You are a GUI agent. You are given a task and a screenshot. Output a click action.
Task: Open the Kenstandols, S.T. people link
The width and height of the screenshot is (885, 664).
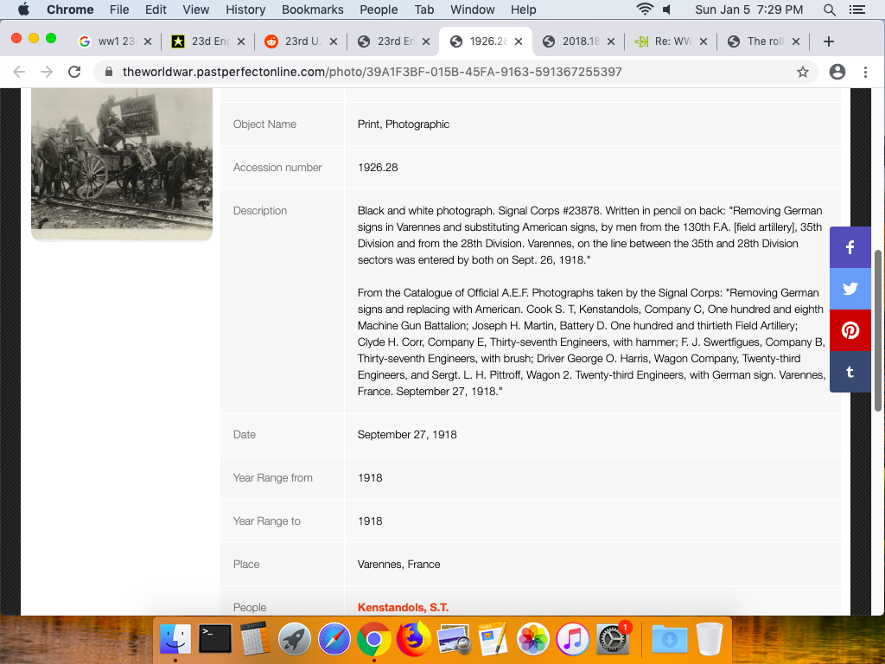pyautogui.click(x=403, y=608)
